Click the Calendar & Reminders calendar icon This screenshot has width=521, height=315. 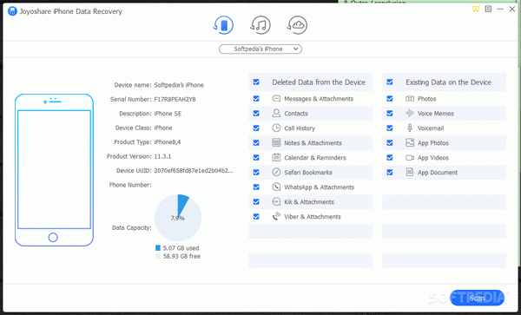pyautogui.click(x=276, y=157)
